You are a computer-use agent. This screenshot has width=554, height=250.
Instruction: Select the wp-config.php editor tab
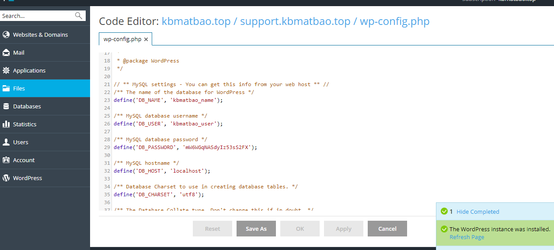122,39
